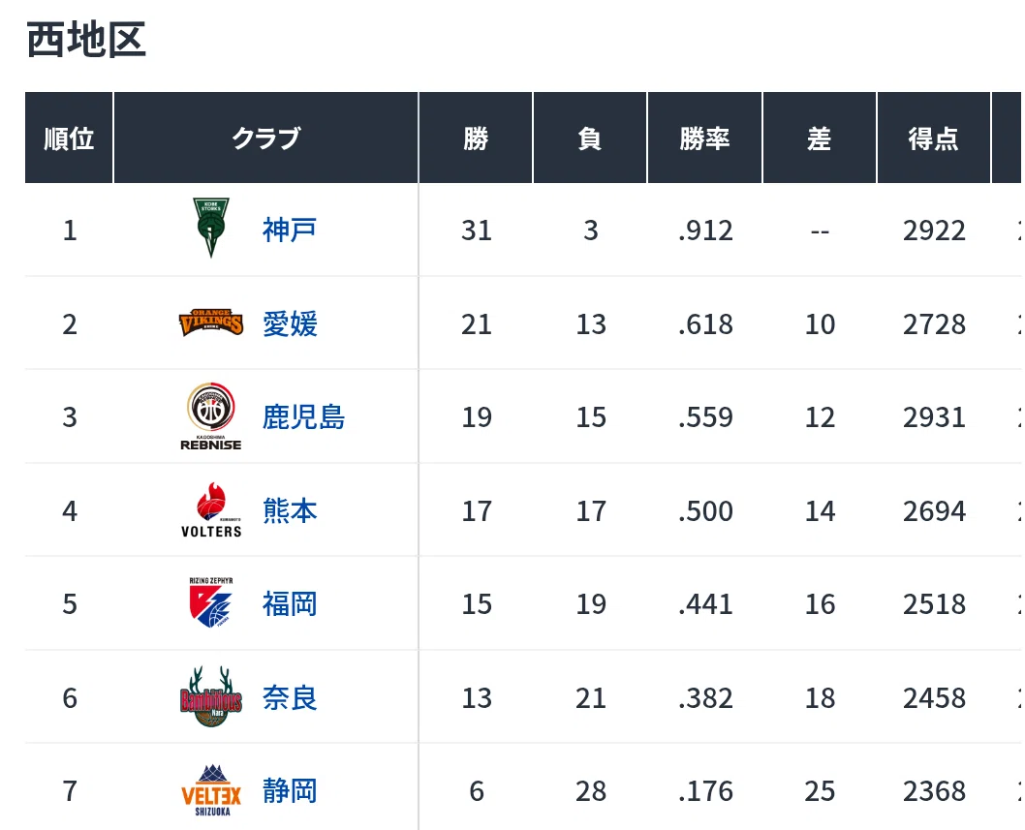
Task: Open the 熊本 club link
Action: 290,510
